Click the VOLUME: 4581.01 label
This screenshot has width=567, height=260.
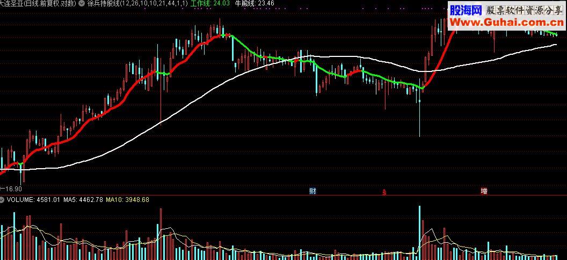pyautogui.click(x=33, y=200)
